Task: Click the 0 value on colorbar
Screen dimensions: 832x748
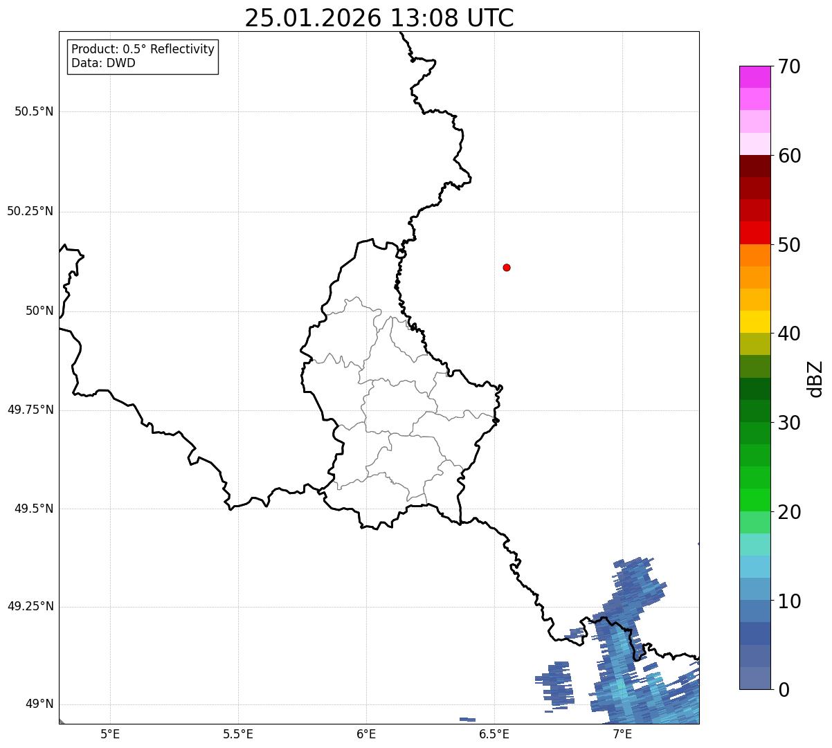Action: coord(784,690)
